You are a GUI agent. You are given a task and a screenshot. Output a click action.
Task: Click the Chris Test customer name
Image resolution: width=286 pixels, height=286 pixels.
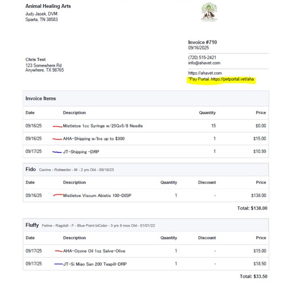36,59
